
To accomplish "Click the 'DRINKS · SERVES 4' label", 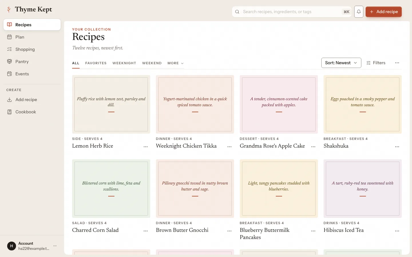I will (341, 223).
